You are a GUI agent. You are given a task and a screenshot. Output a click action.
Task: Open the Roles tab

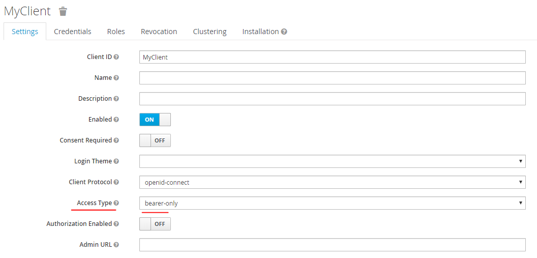pyautogui.click(x=116, y=32)
